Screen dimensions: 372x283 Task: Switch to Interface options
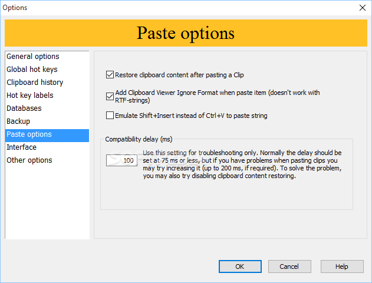coord(22,147)
